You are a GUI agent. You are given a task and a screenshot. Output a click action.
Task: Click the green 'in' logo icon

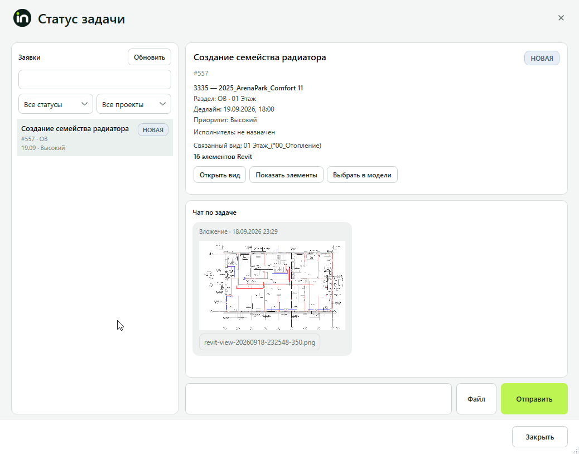22,18
